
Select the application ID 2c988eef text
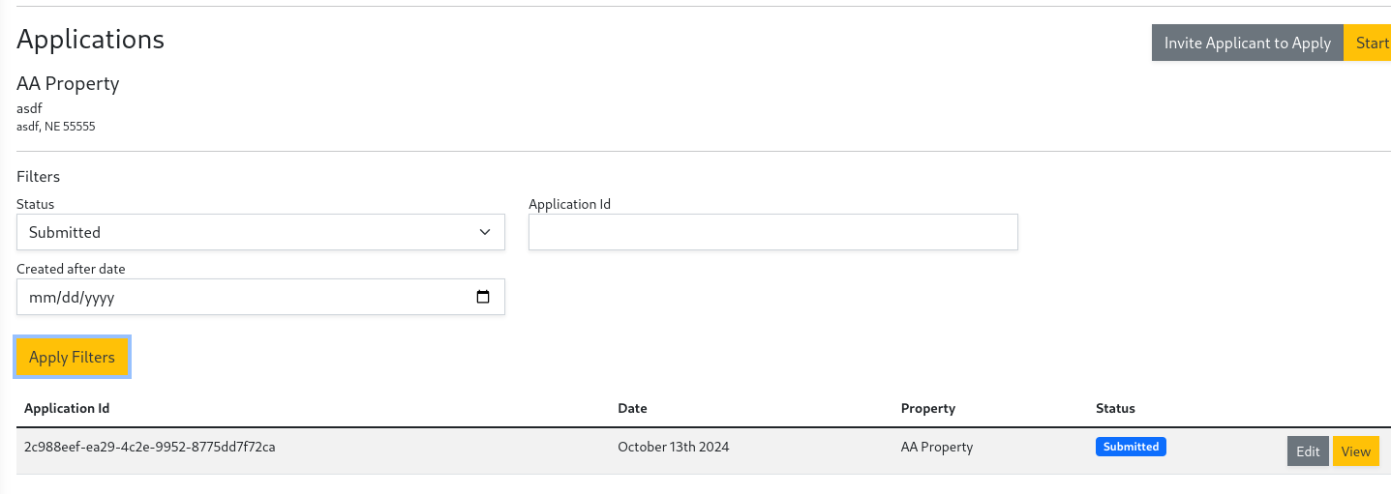click(150, 447)
